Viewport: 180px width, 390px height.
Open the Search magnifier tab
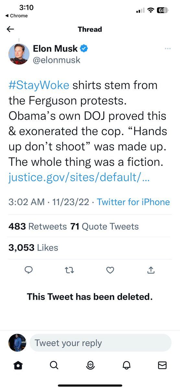[54, 366]
